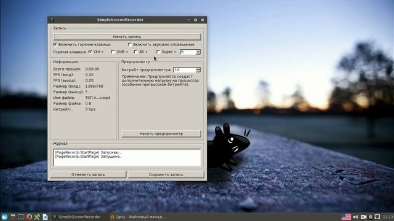This screenshot has height=221, width=394.
Task: Click 'Начать запись' button
Action: click(127, 37)
